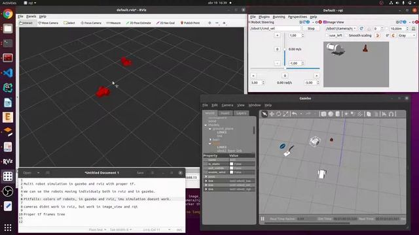This screenshot has width=419, height=235.
Task: Choose the 2D Nav Goal tool
Action: 166,23
